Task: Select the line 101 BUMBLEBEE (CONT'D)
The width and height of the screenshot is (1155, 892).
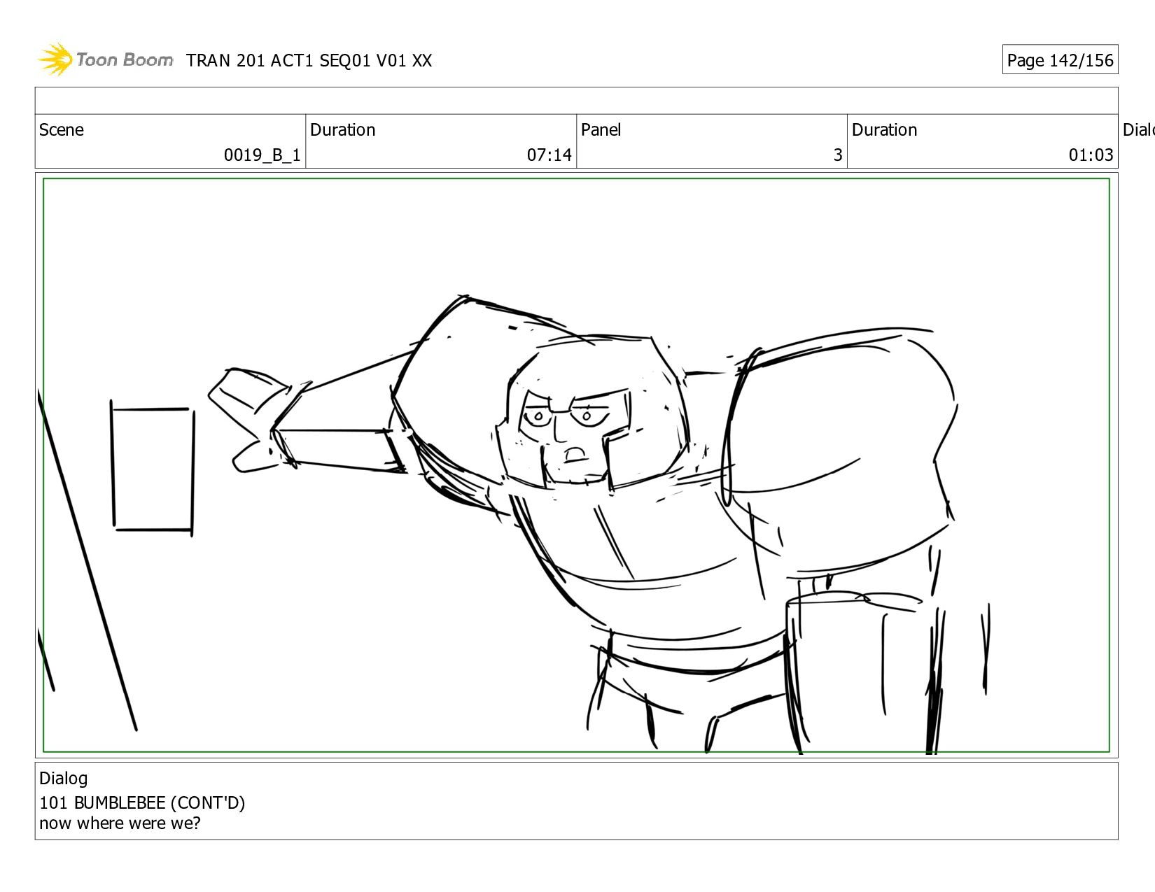Action: [142, 802]
